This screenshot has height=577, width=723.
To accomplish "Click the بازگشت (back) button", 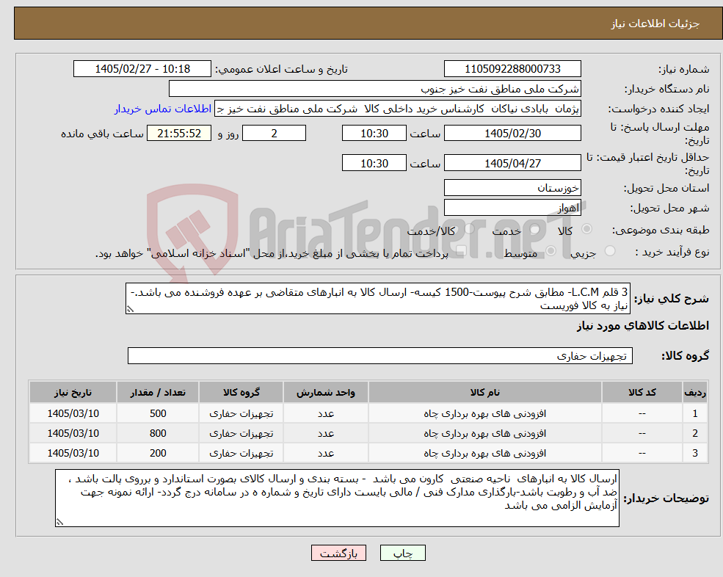I will (x=338, y=553).
